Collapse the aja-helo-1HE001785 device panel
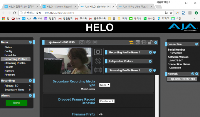Screen dimensions: 200x117 (x=156, y=42)
